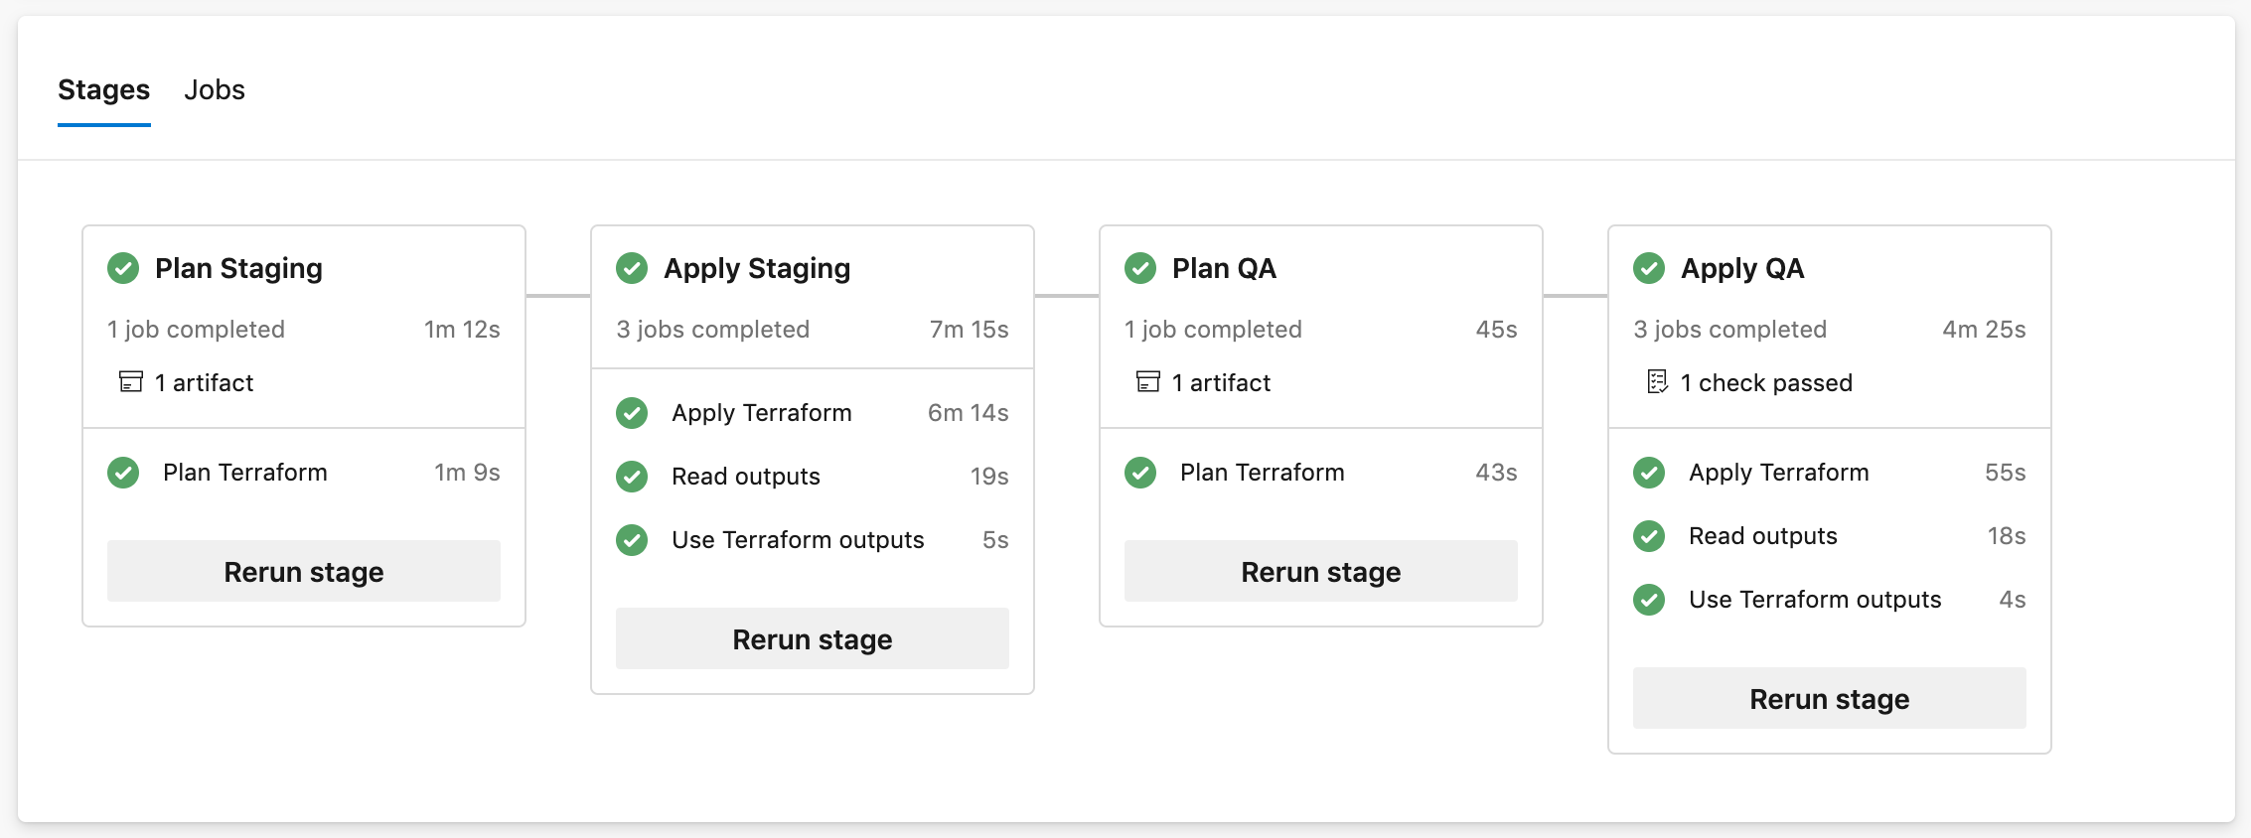Open the Plan QA stage title
The width and height of the screenshot is (2251, 838).
(x=1224, y=269)
